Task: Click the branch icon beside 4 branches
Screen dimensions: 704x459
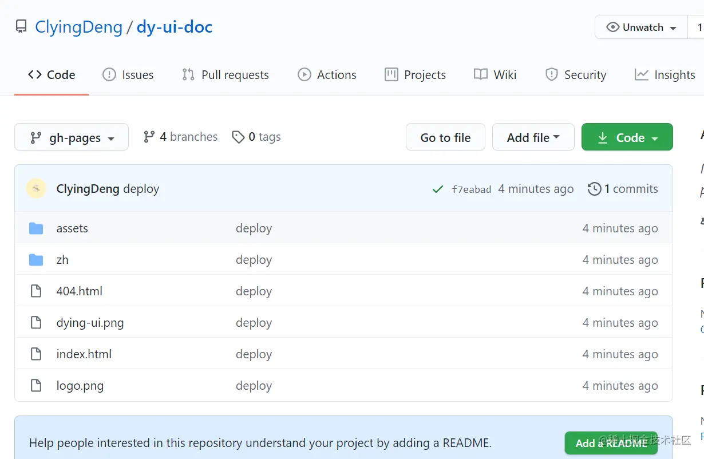Action: click(x=149, y=137)
